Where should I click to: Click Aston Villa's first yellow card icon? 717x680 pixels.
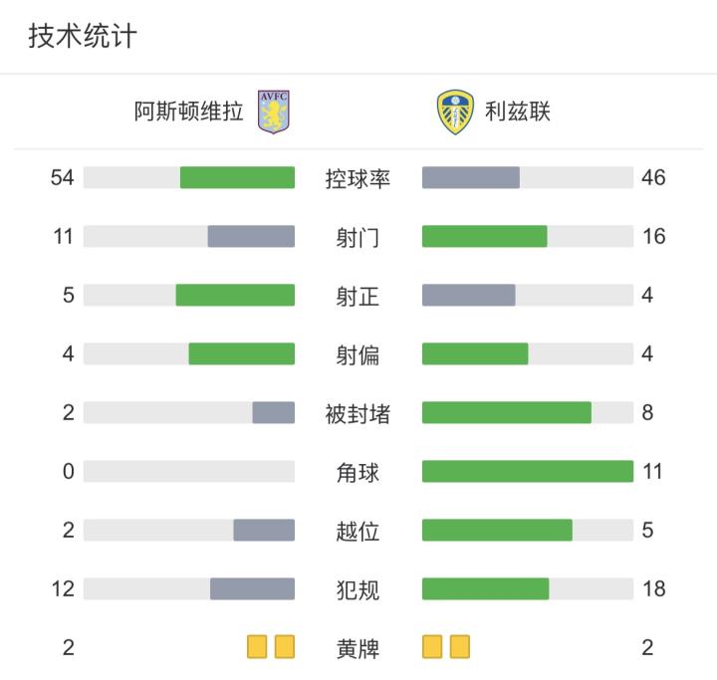[x=258, y=647]
